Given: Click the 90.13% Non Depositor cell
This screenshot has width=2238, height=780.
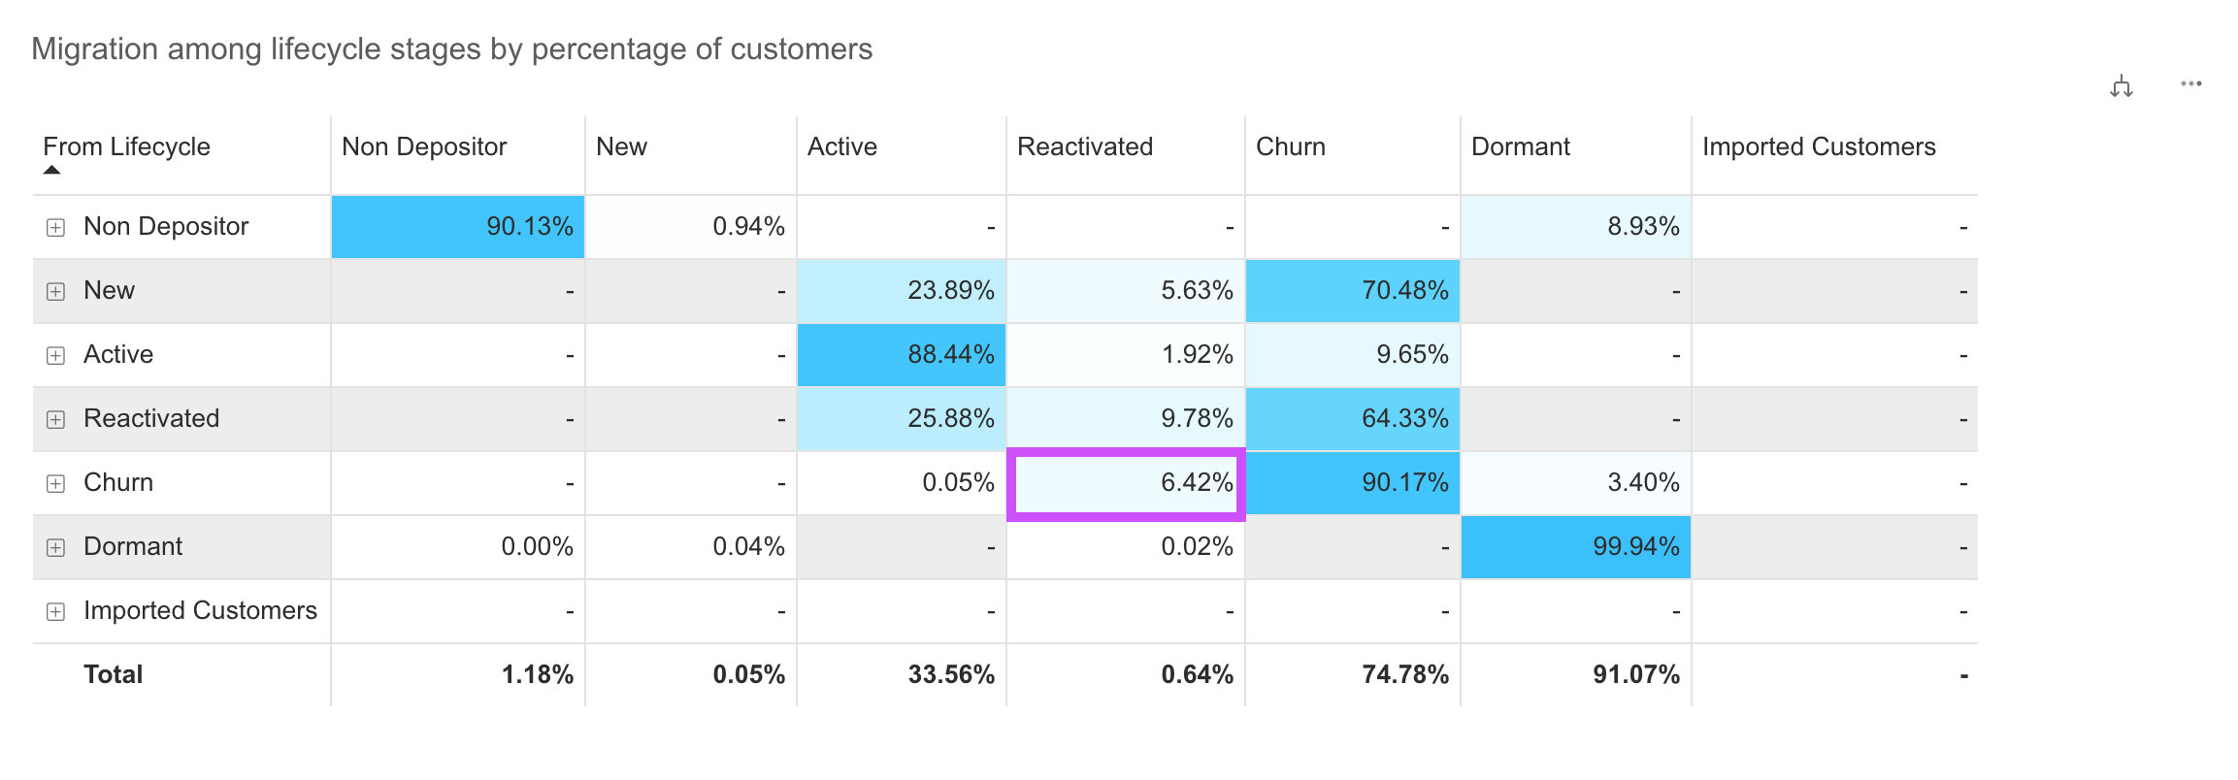Looking at the screenshot, I should click(x=458, y=227).
